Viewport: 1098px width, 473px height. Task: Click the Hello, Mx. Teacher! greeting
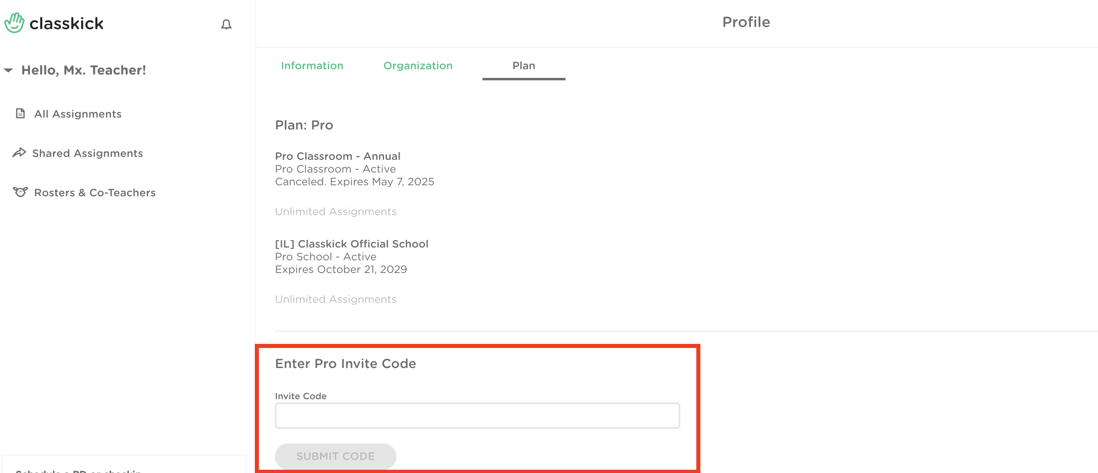pos(84,70)
